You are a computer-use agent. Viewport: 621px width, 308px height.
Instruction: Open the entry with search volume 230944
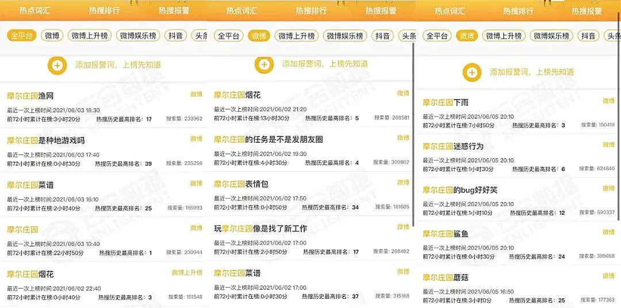[x=103, y=239]
